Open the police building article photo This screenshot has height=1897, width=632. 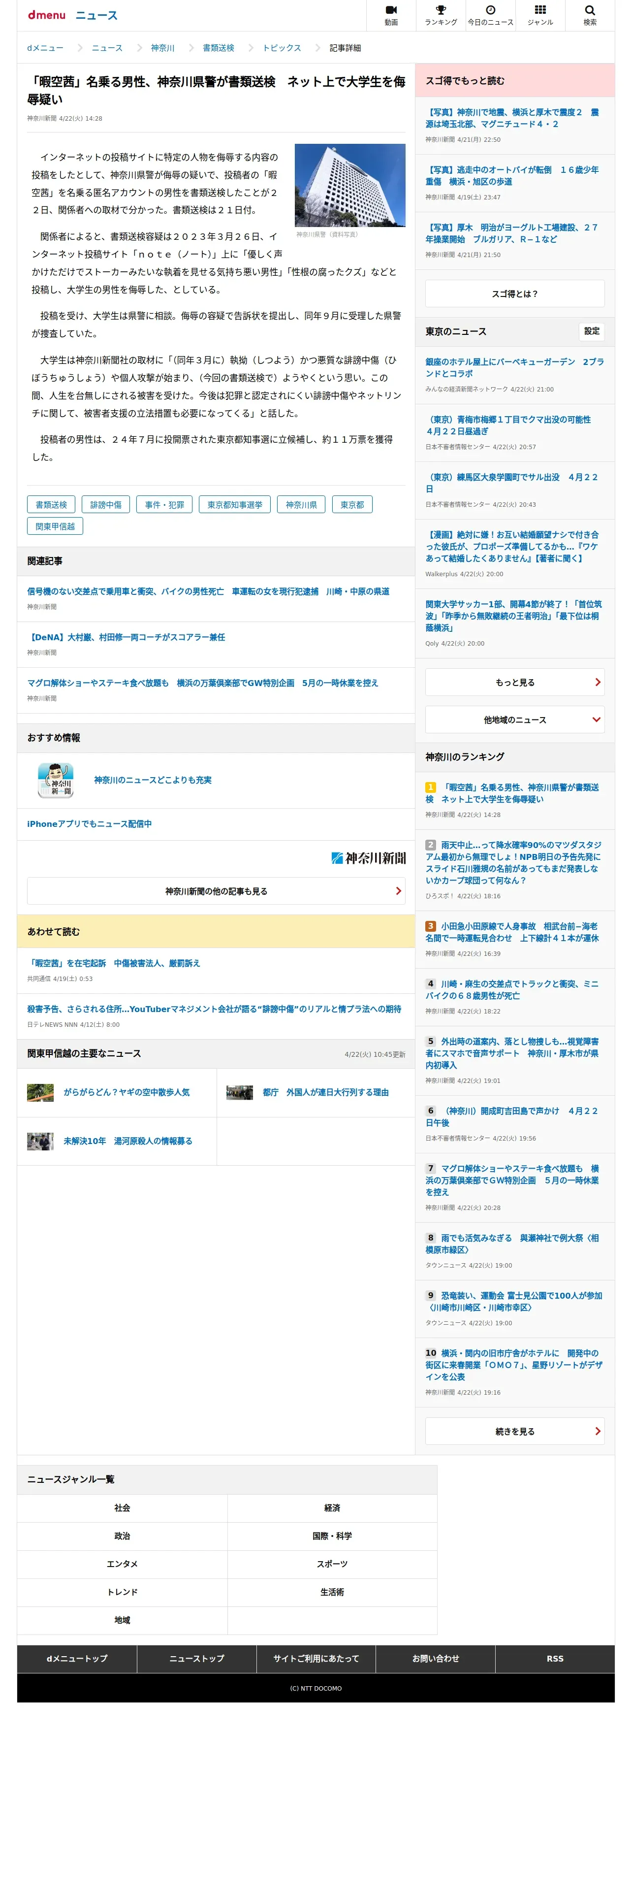click(x=350, y=185)
